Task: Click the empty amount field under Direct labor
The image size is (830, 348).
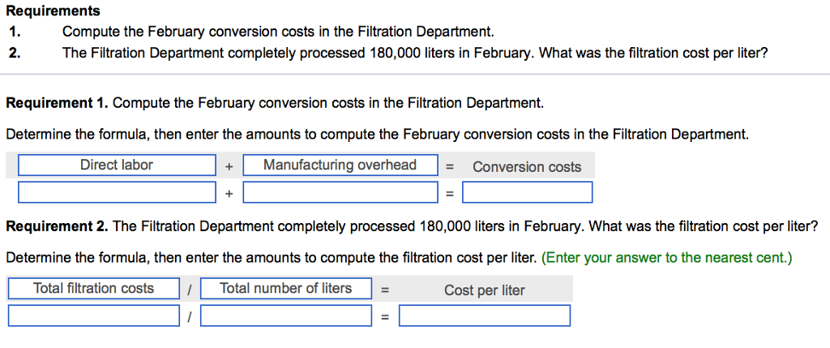Action: 117,193
